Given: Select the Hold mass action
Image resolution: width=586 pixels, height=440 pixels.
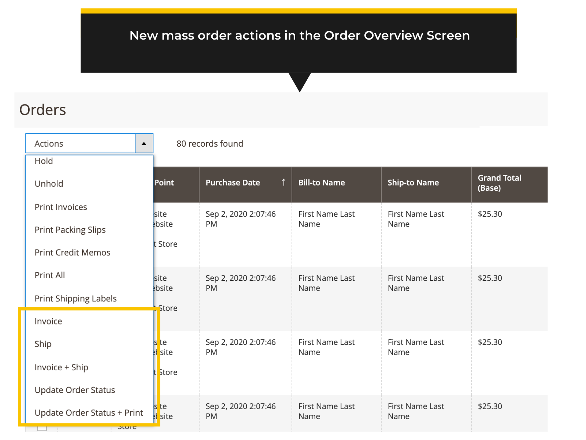Looking at the screenshot, I should click(43, 161).
